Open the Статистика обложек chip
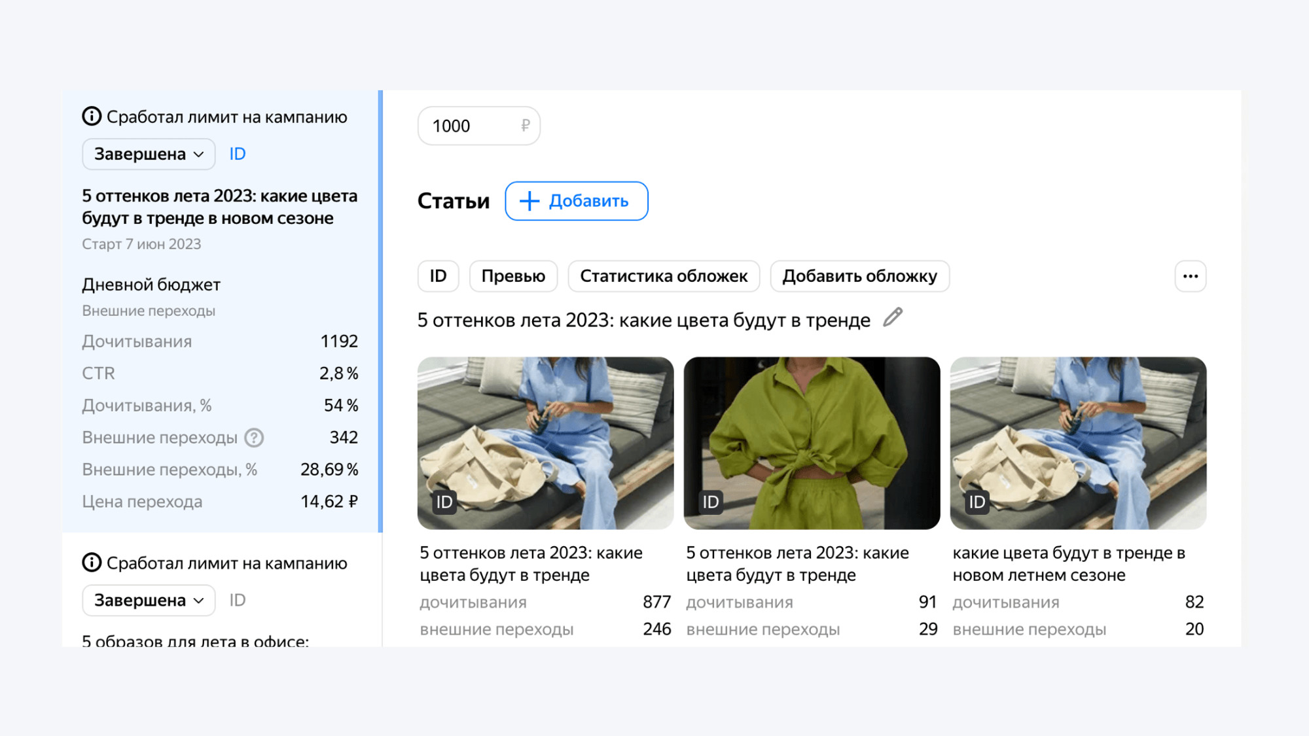 663,276
